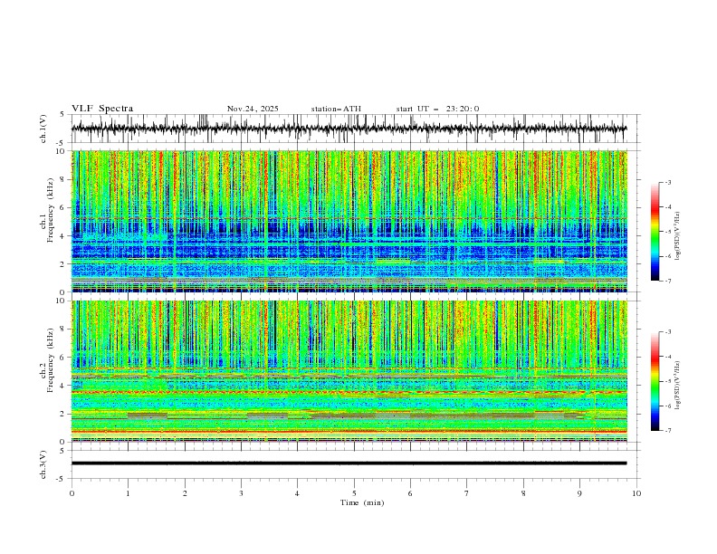
Task: Click the "Time (min)" x-axis label
Action: point(362,502)
